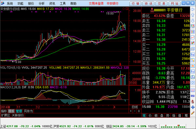Click the 行情 button
Screen dimensions: 196x129
pos(135,4)
